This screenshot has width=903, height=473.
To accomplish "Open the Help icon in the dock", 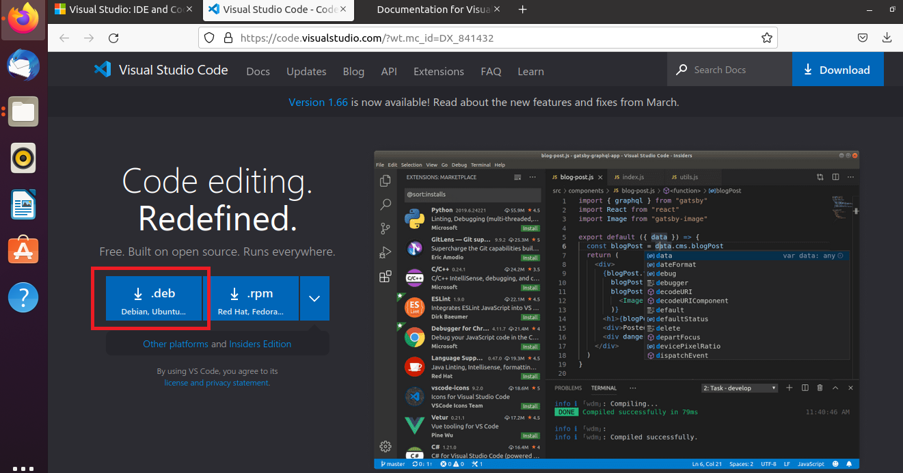I will click(x=24, y=297).
